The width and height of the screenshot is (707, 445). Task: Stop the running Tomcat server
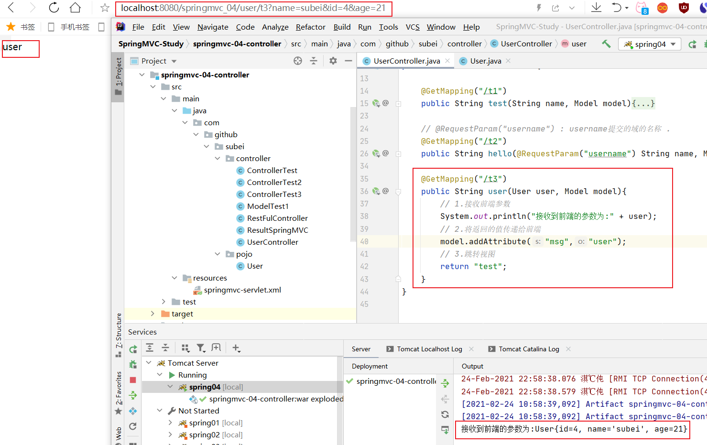[x=133, y=380]
